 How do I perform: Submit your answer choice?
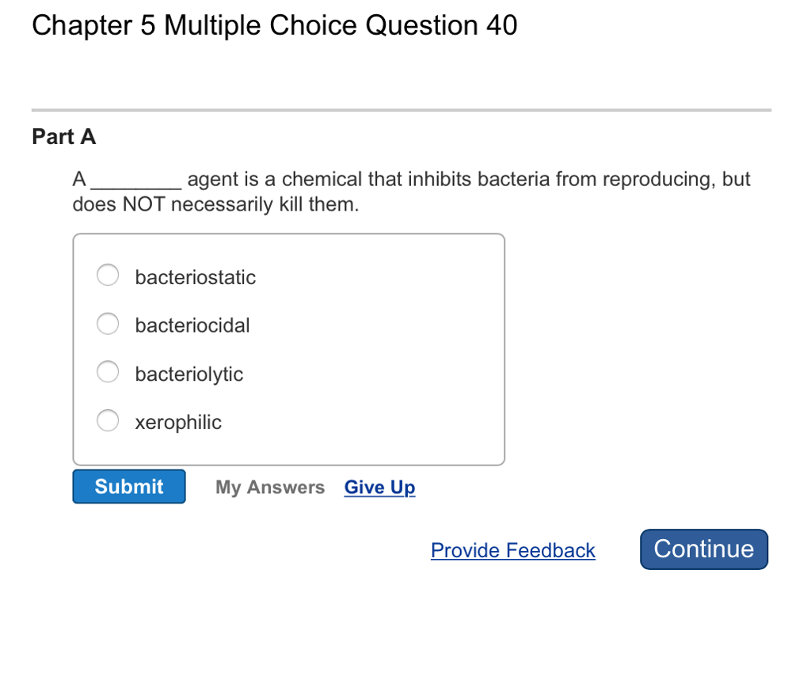point(128,486)
